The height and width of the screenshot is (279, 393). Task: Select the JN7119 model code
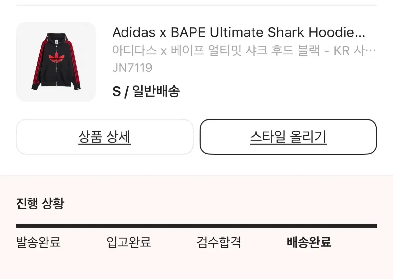coord(132,68)
